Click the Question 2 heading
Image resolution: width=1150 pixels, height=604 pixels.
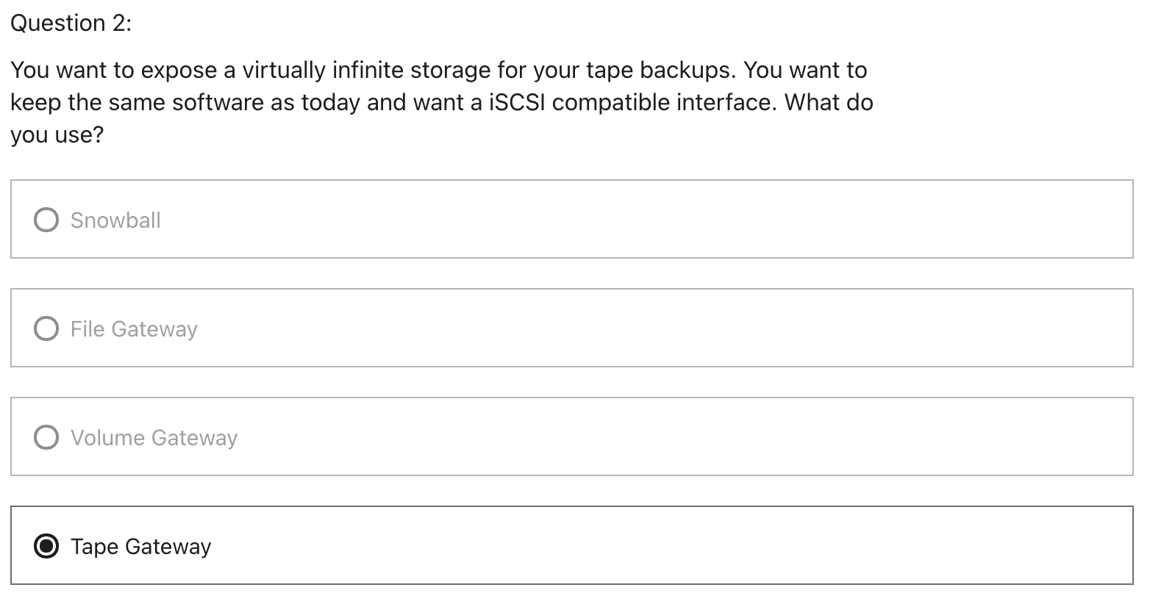tap(71, 24)
